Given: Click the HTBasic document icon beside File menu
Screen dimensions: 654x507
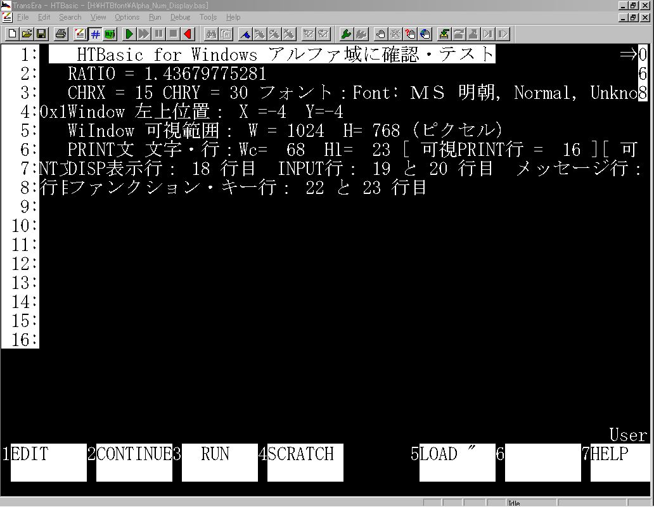Looking at the screenshot, I should [7, 17].
